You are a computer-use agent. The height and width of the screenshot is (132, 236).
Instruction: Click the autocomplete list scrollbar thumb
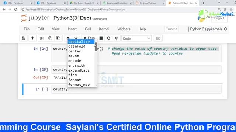[96, 47]
